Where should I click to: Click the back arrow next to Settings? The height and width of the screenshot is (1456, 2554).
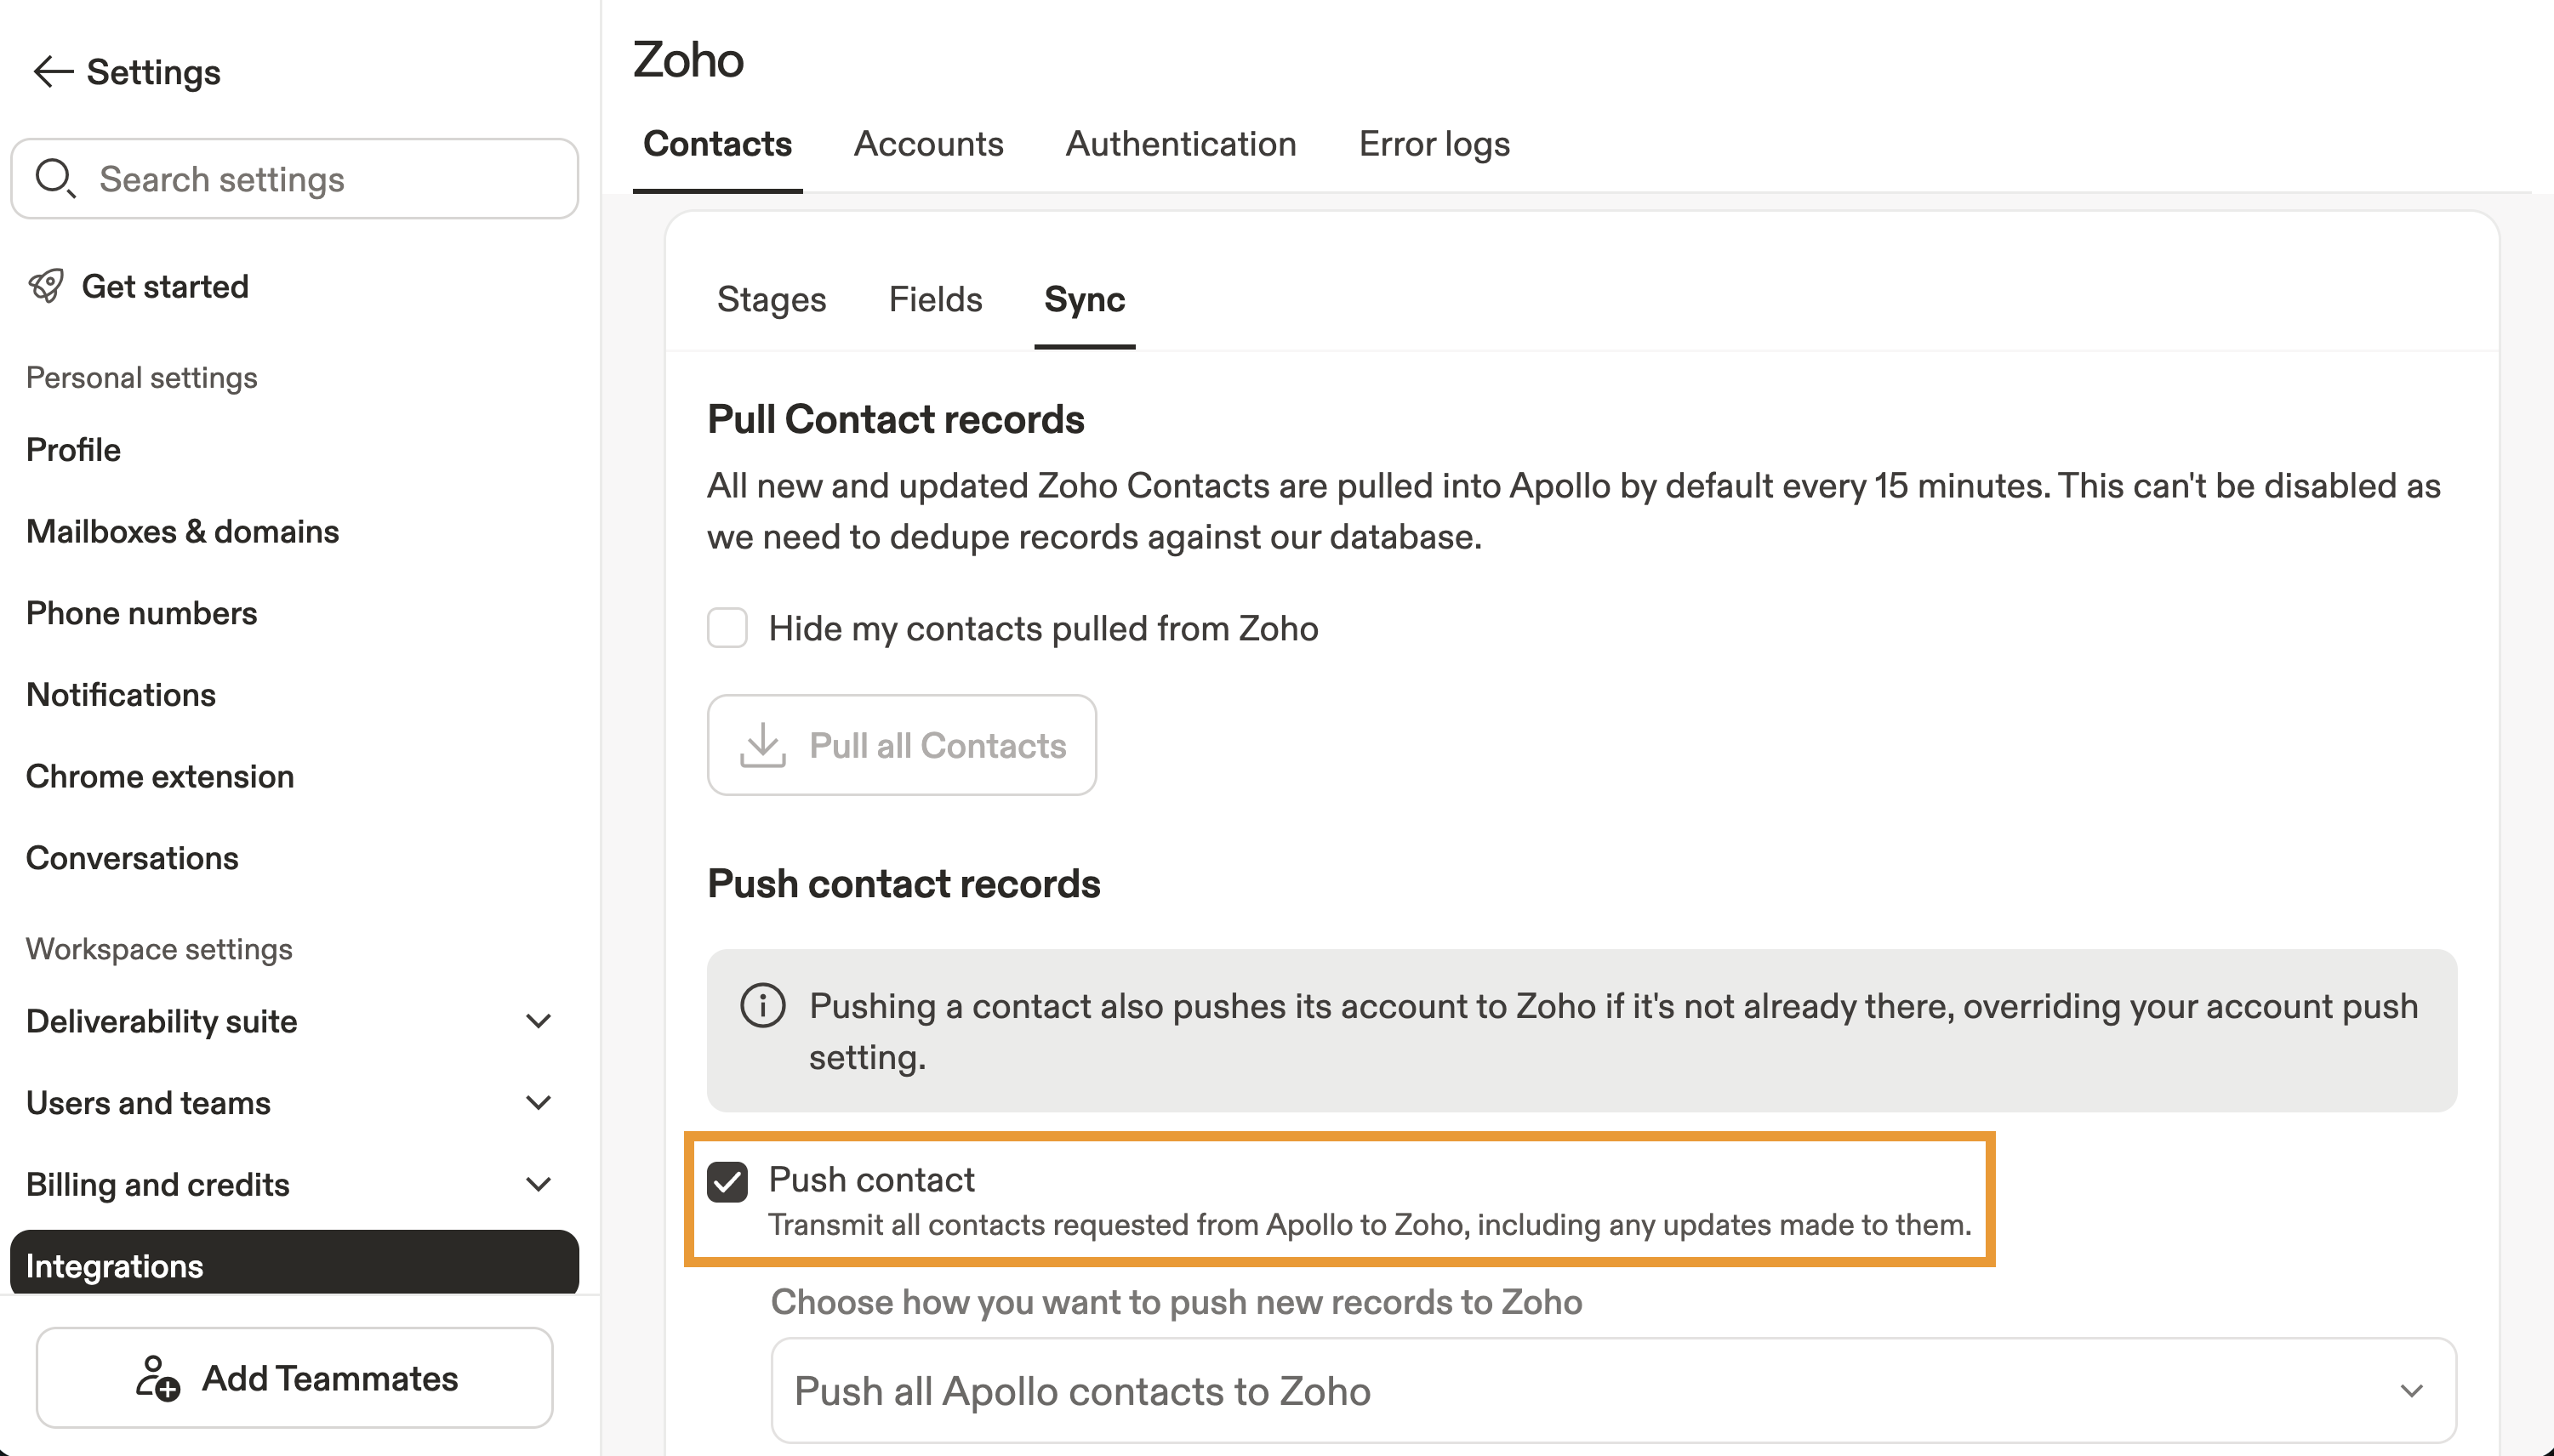point(52,72)
